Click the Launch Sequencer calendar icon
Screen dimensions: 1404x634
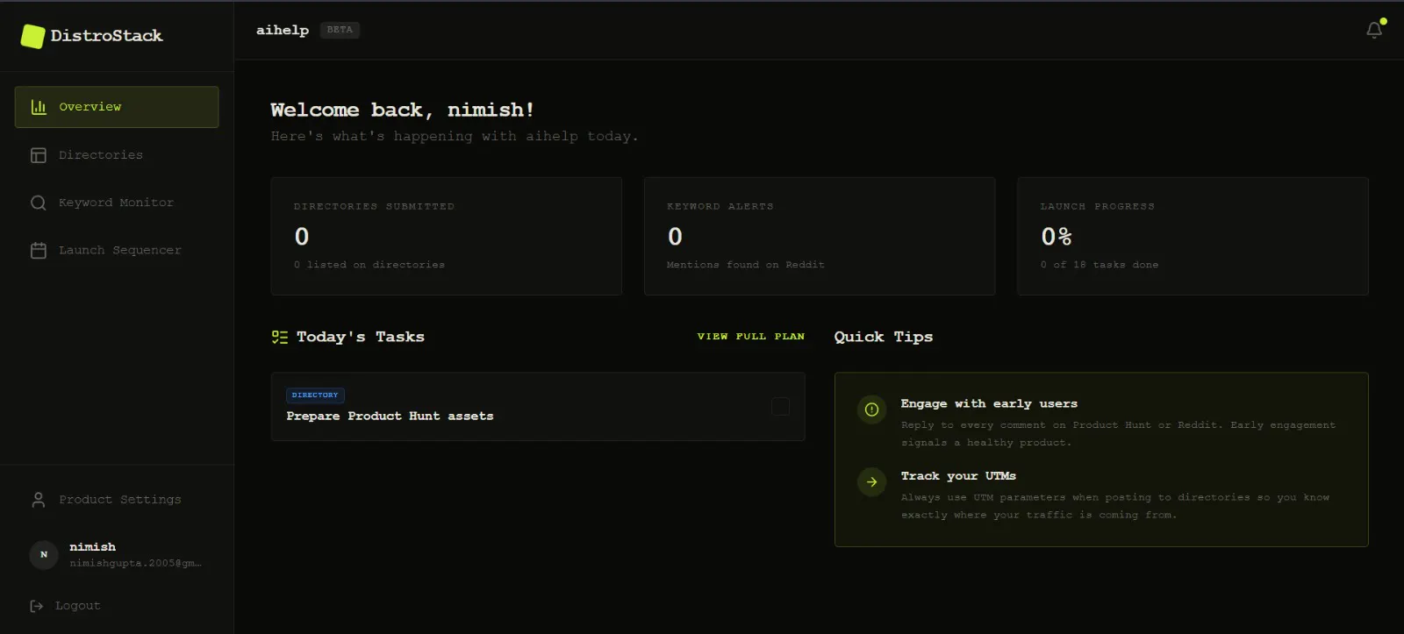tap(39, 251)
